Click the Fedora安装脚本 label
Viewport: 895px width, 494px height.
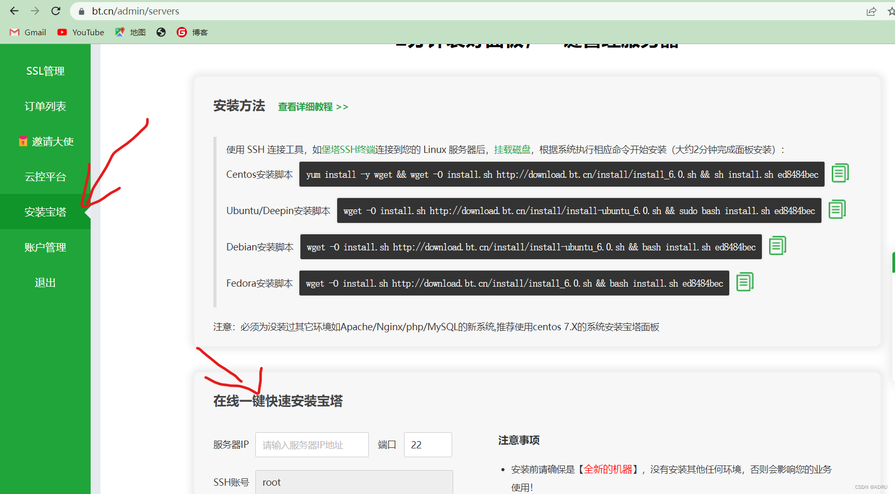coord(259,283)
